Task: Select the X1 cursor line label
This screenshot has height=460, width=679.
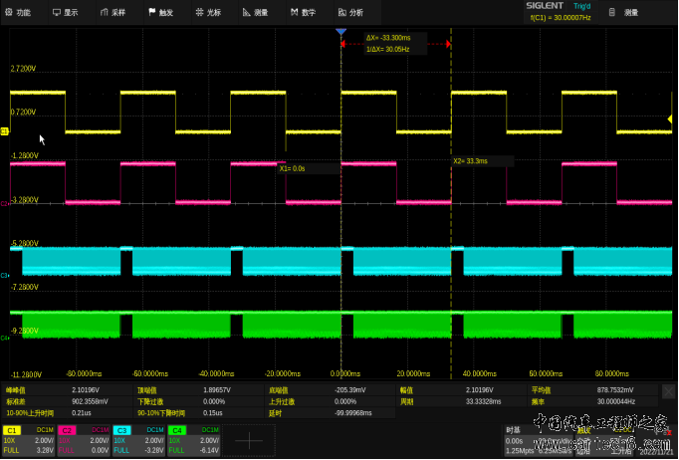Action: click(x=308, y=168)
